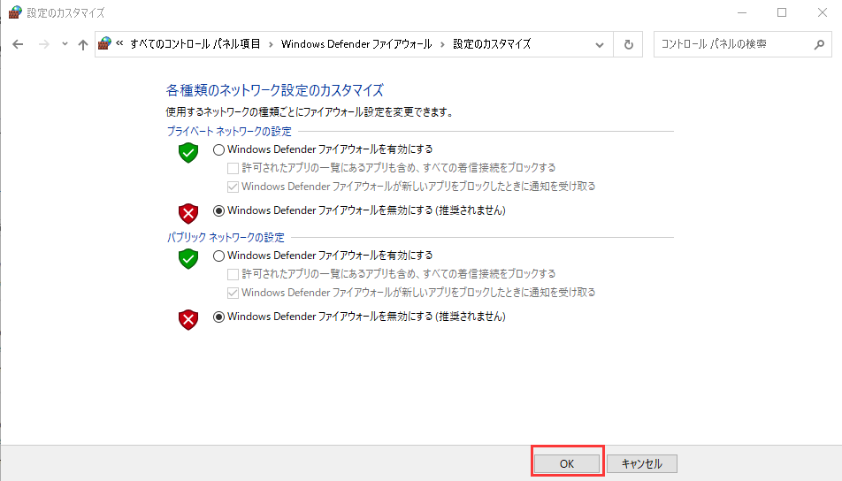Click the search magnifier icon
This screenshot has height=481, width=842.
tap(818, 44)
